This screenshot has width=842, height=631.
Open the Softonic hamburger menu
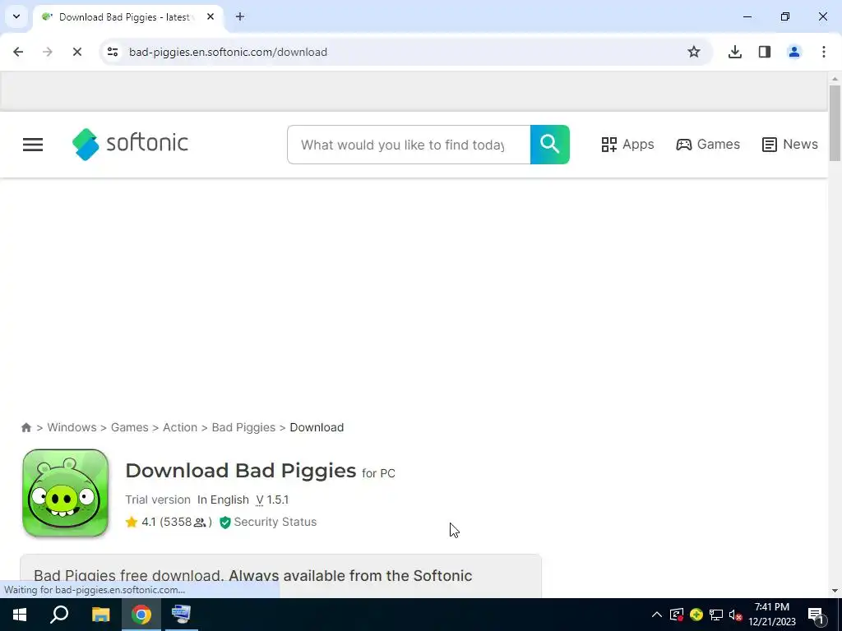click(x=33, y=145)
